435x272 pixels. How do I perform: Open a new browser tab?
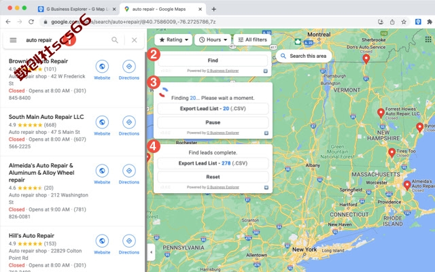(x=213, y=9)
